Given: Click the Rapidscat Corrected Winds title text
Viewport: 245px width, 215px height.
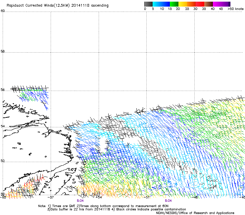Looking at the screenshot, I should coord(58,6).
